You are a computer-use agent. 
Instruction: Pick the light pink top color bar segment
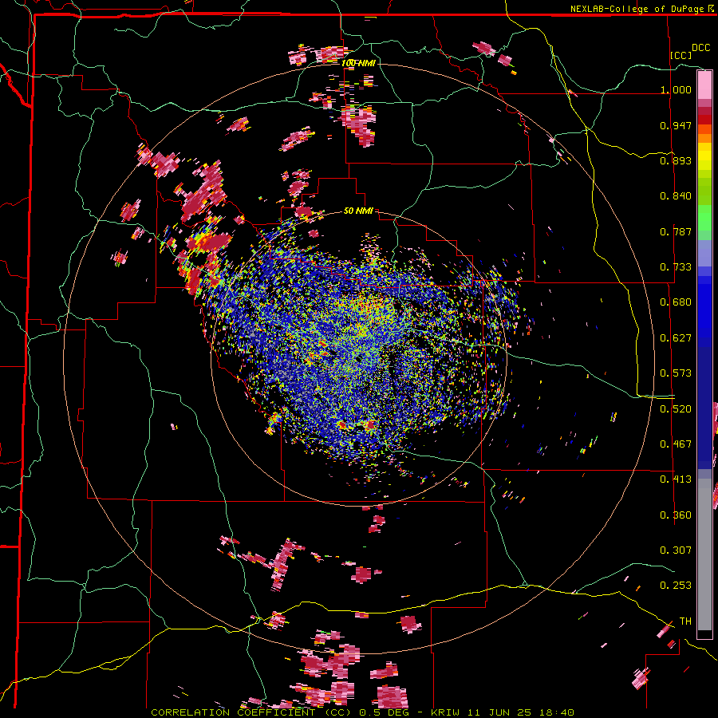(704, 85)
